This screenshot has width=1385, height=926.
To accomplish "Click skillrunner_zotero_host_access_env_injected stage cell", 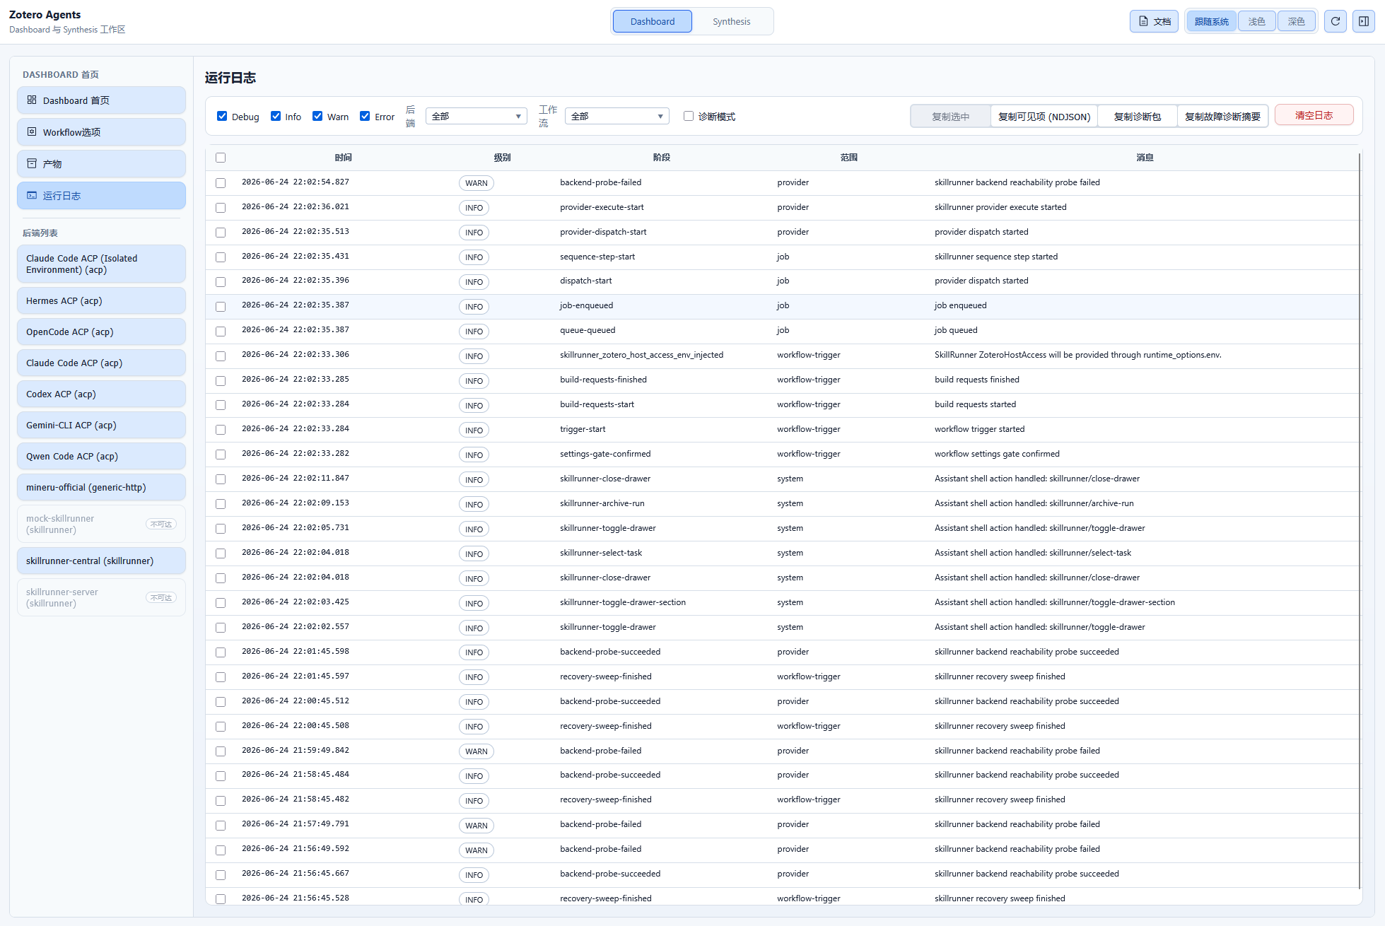I will pos(641,355).
